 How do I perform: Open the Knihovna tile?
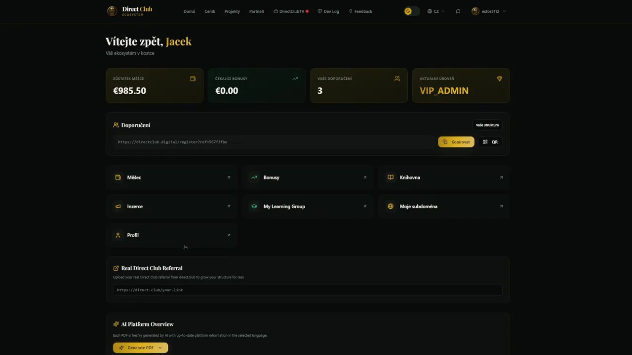(444, 177)
